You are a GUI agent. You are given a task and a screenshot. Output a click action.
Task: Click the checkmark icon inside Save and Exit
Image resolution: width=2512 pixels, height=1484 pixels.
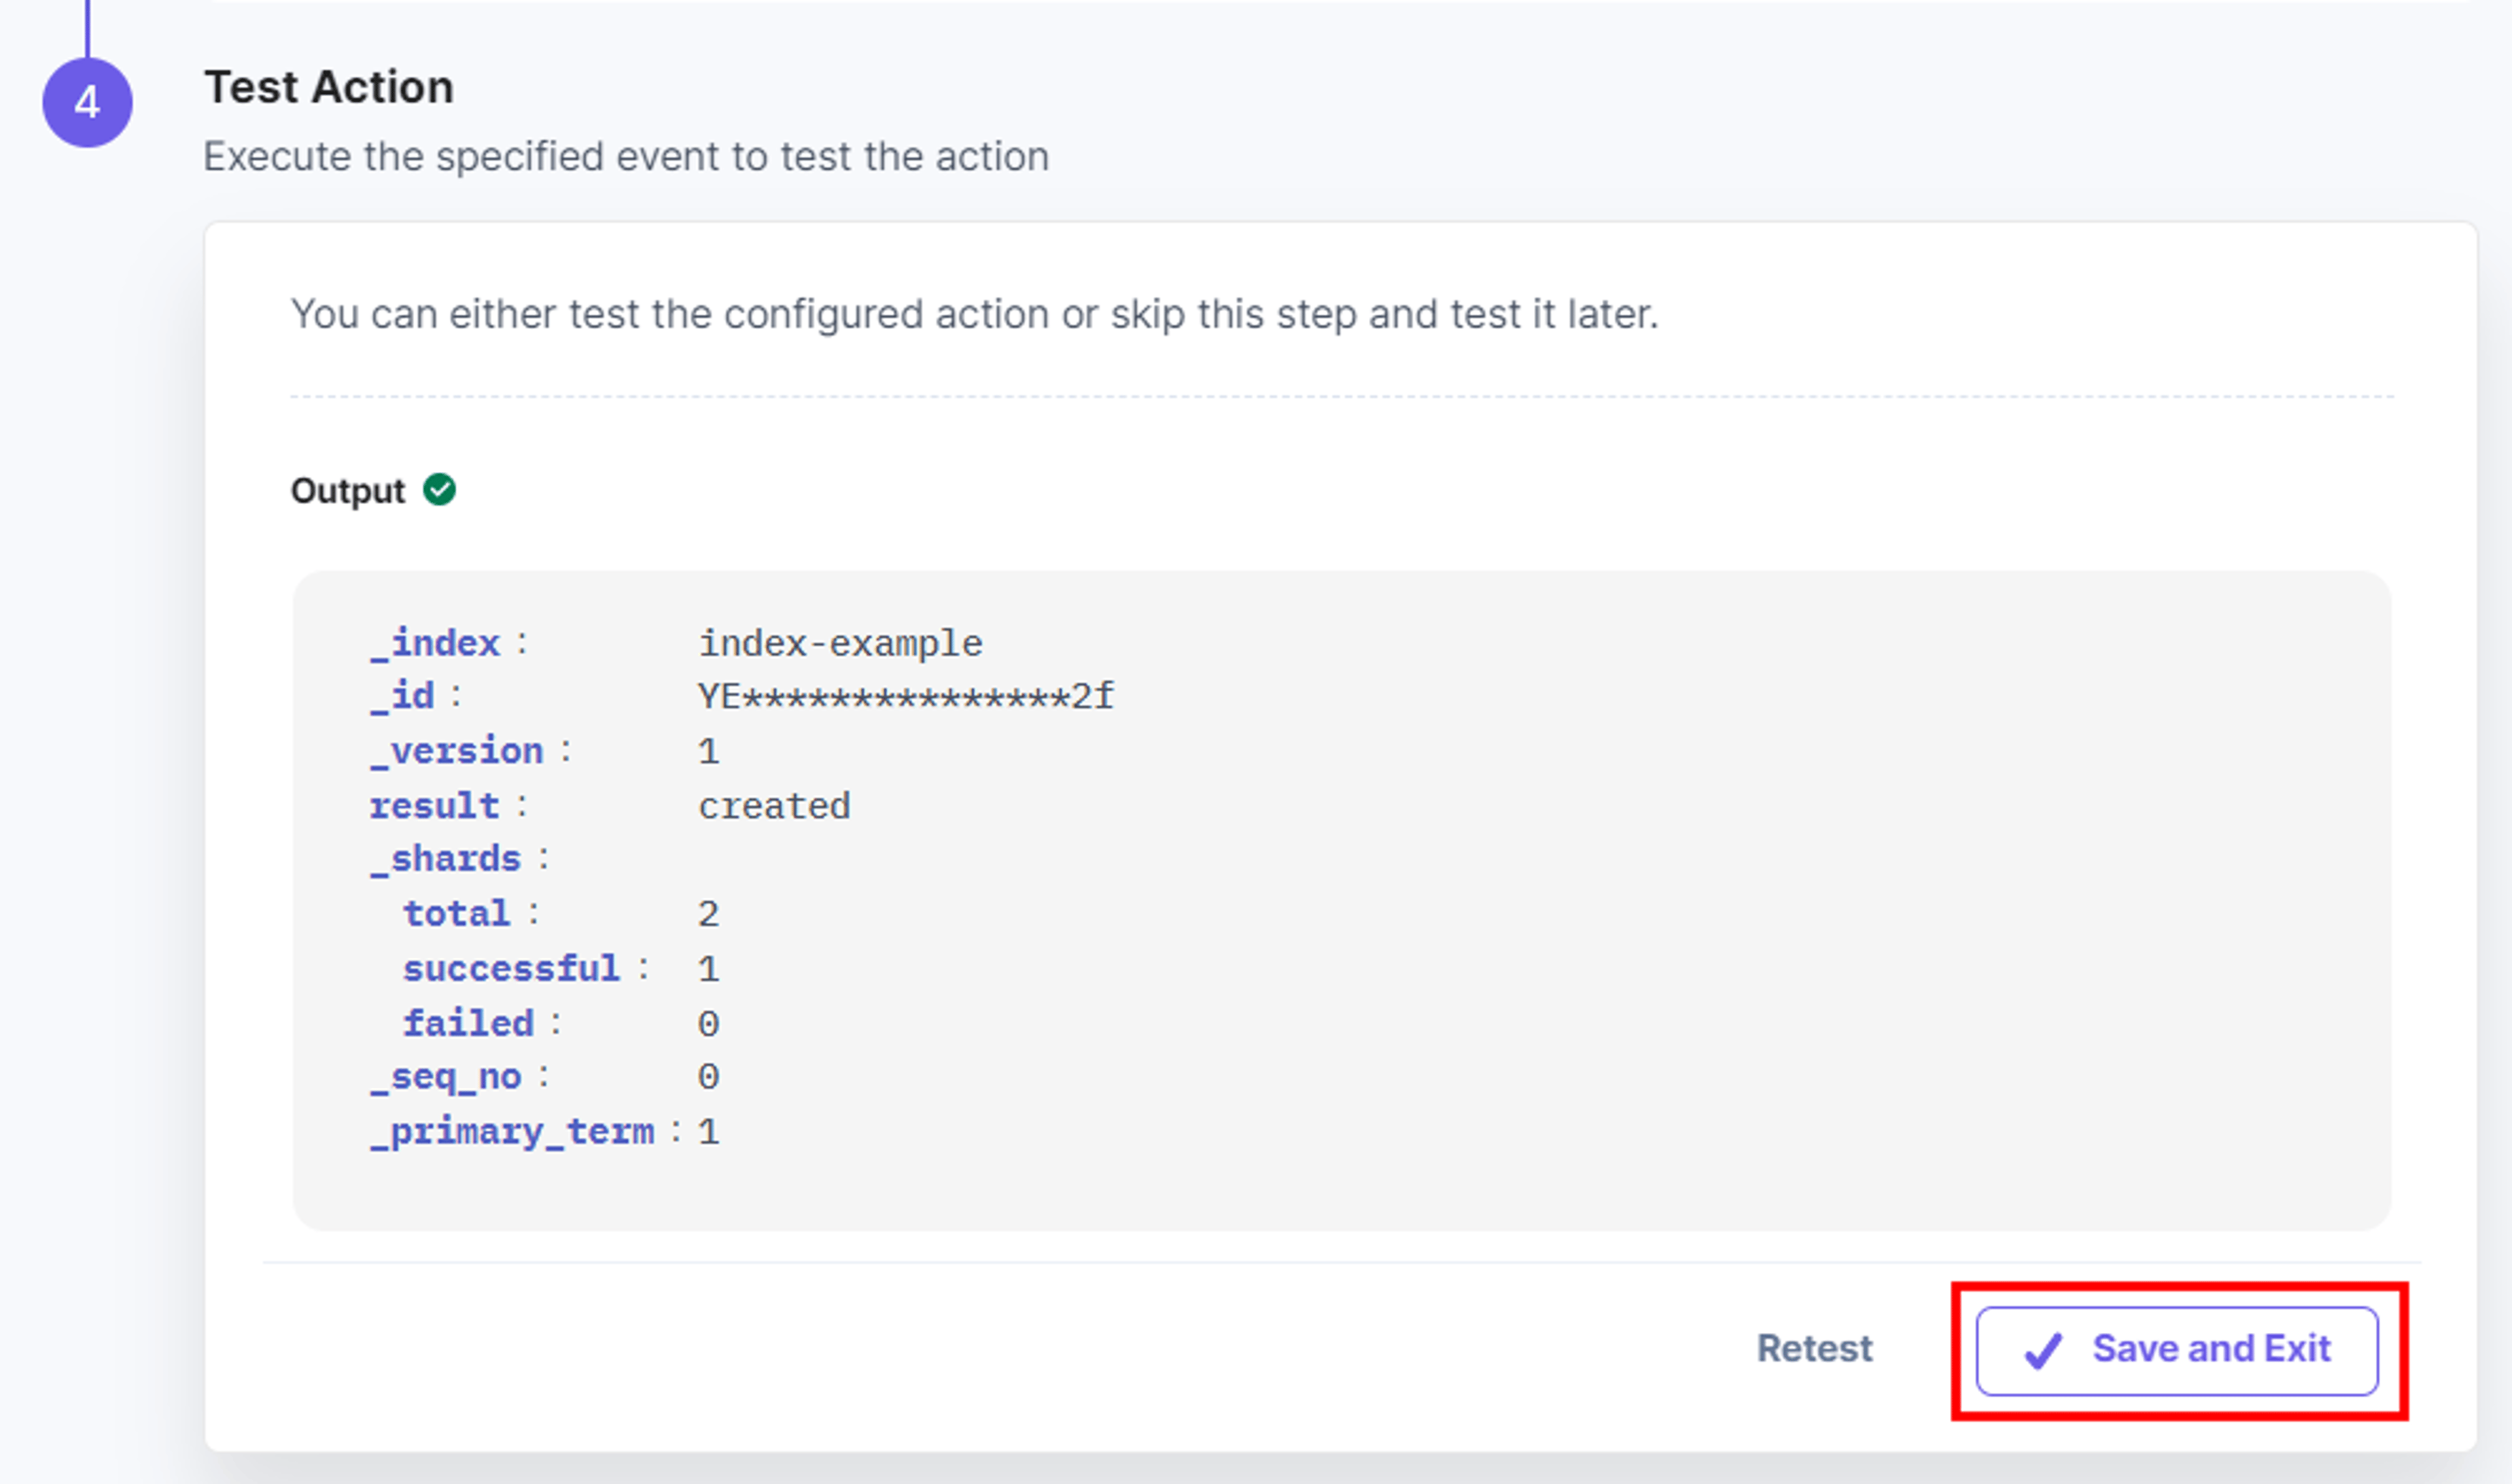click(2042, 1351)
